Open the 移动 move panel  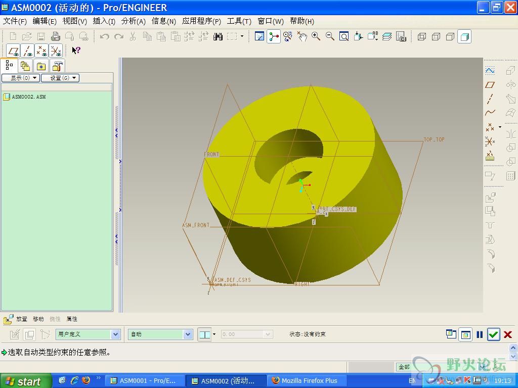tap(38, 319)
